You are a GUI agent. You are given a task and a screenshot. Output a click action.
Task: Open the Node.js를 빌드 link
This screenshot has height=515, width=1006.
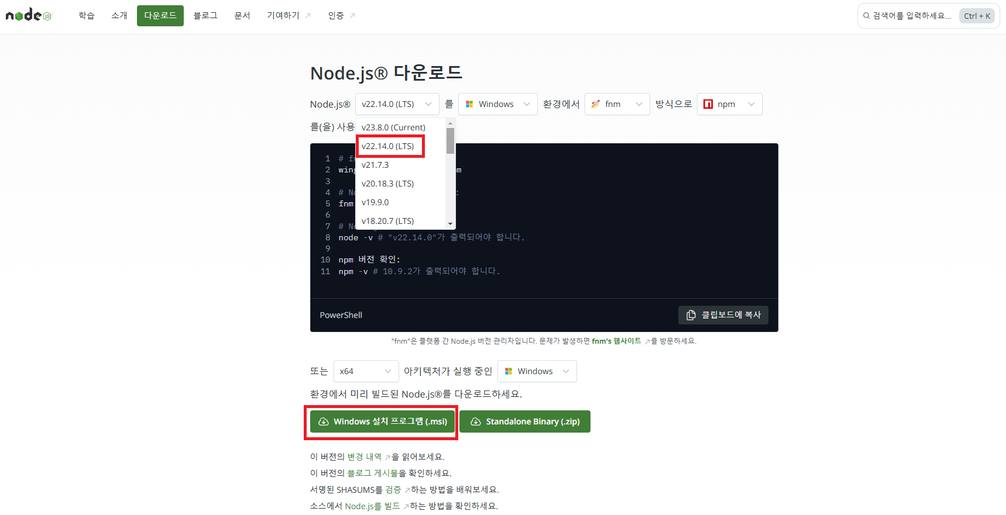coord(377,506)
